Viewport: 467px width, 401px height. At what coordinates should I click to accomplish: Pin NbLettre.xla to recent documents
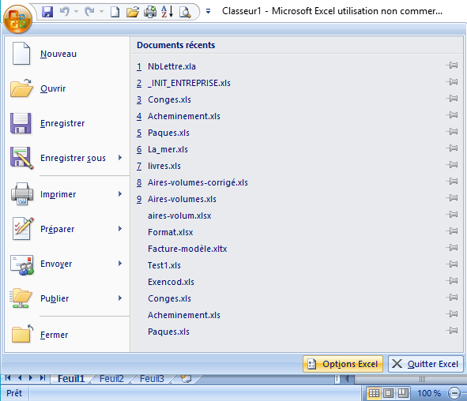click(452, 66)
